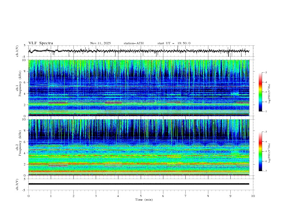Select the Nov.11, 2025 date label
The image size is (285, 220).
coord(100,43)
